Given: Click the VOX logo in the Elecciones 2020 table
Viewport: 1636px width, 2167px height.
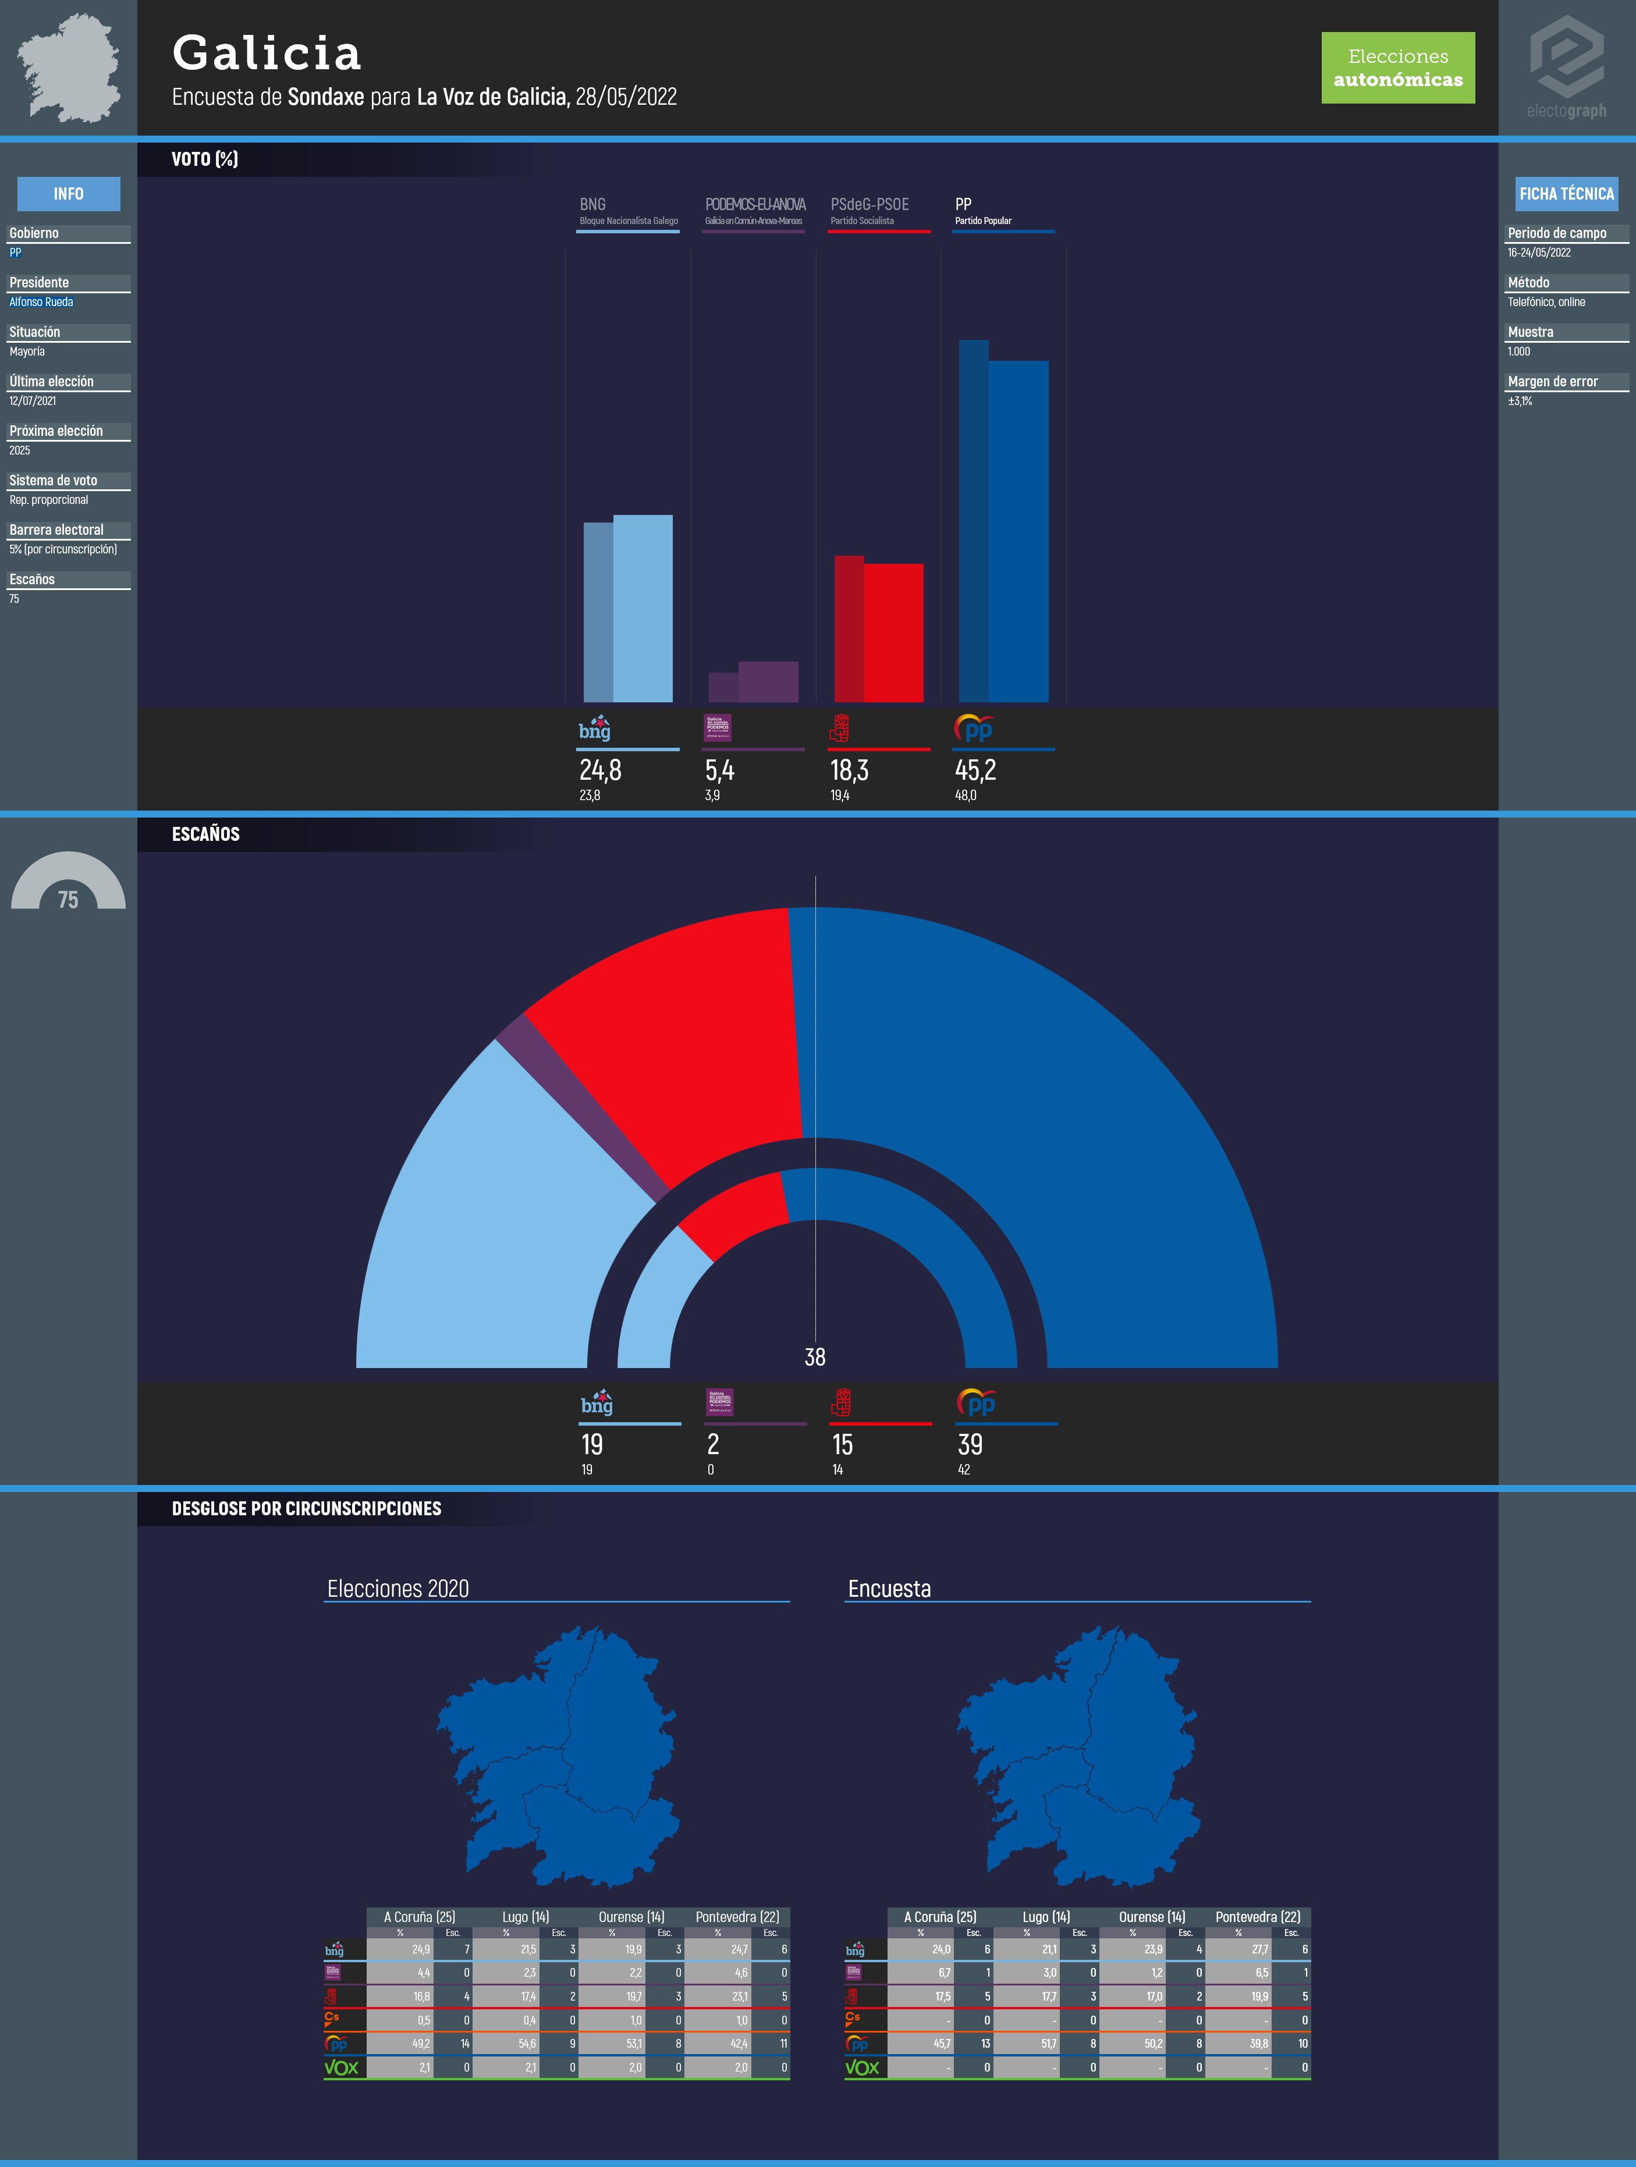Looking at the screenshot, I should tap(342, 2067).
